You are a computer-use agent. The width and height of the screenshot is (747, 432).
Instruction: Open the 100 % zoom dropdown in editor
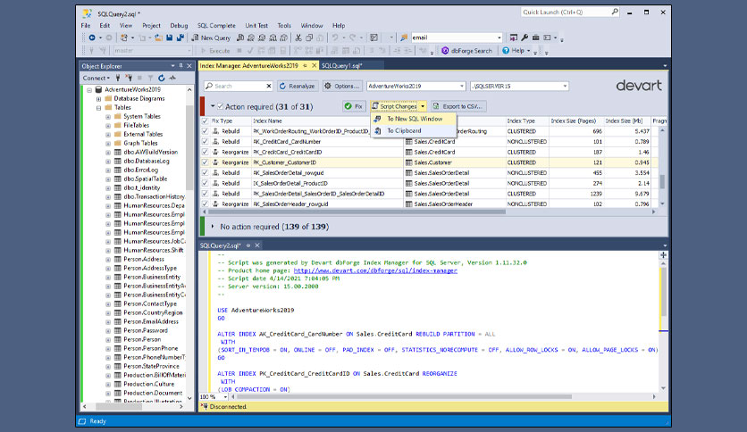(x=225, y=397)
